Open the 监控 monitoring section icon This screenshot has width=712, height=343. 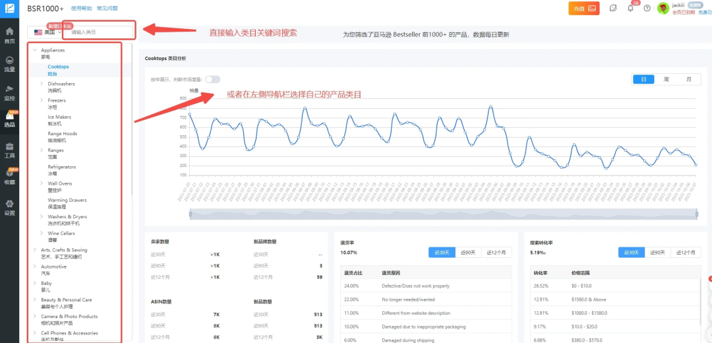(9, 88)
